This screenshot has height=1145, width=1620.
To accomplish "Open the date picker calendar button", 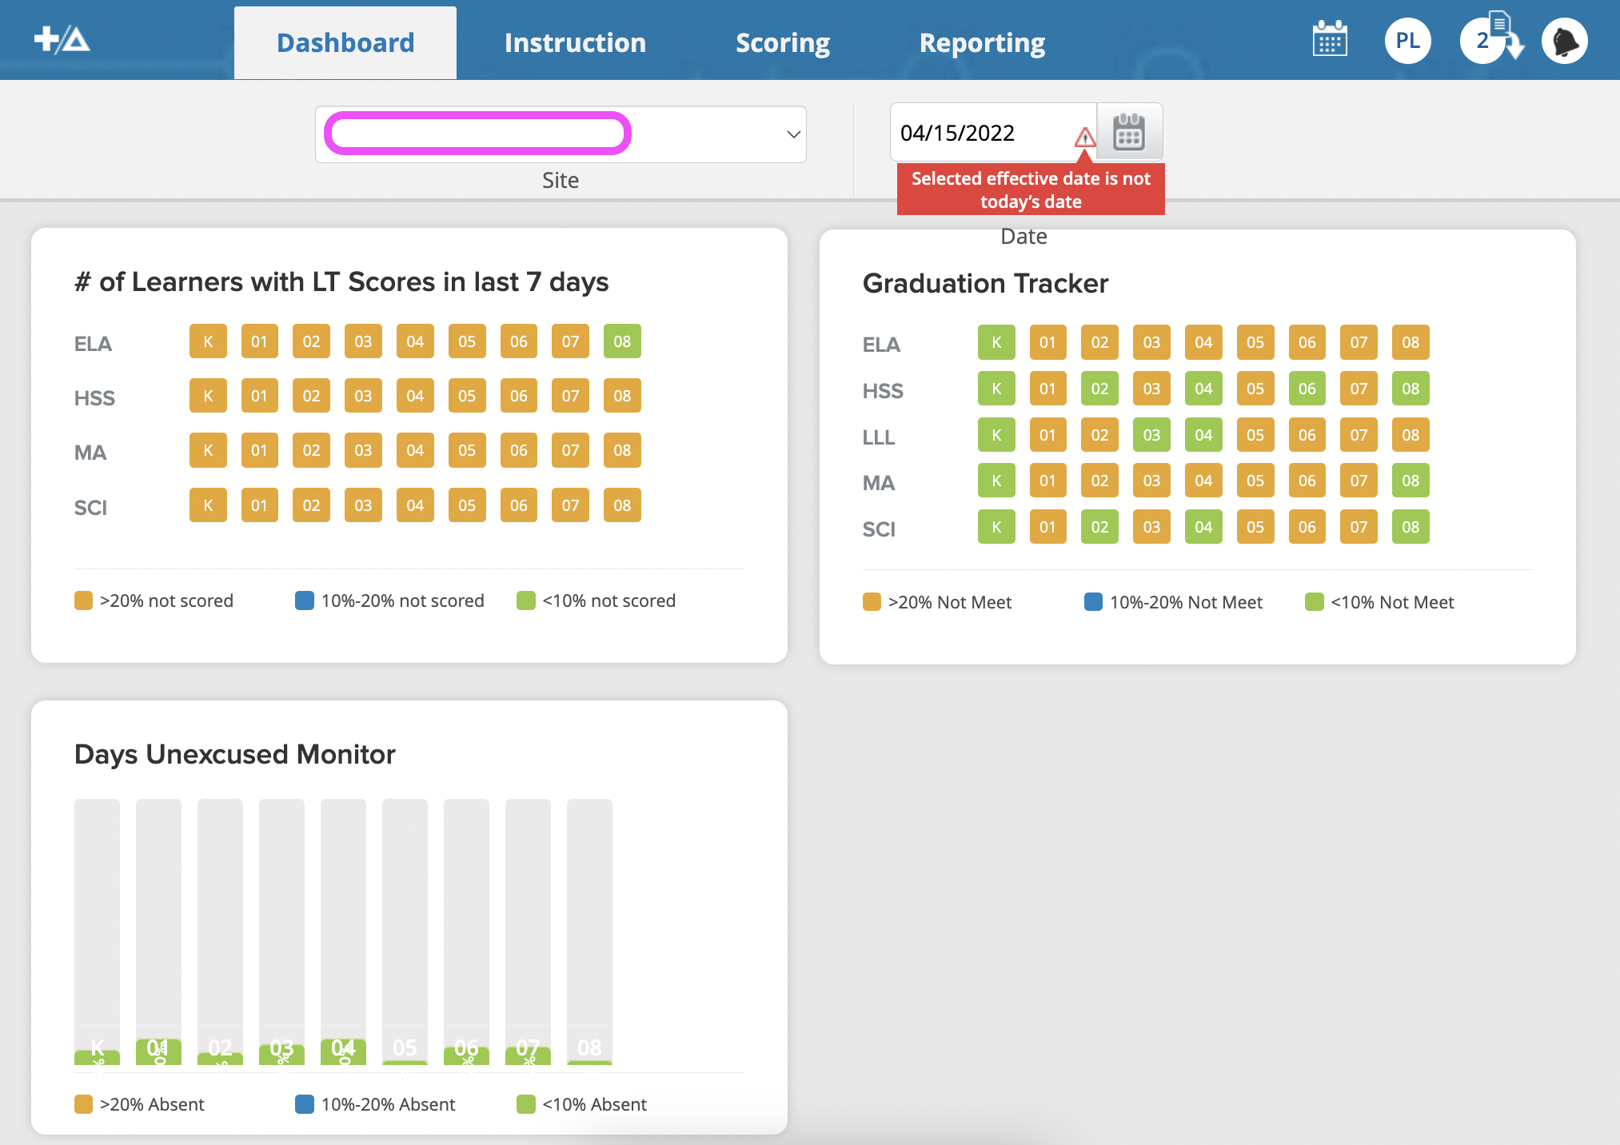I will coord(1129,133).
